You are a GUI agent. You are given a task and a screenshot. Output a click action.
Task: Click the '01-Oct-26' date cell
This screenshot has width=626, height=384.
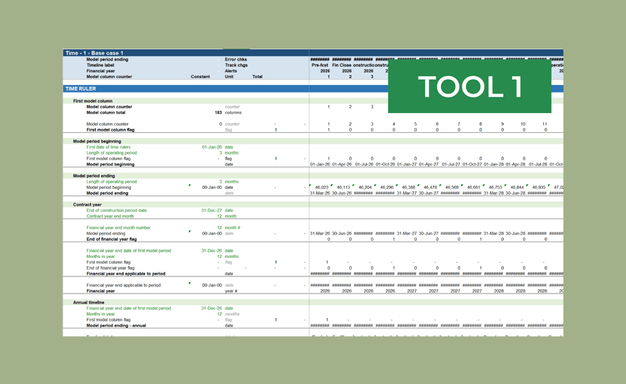pos(385,164)
